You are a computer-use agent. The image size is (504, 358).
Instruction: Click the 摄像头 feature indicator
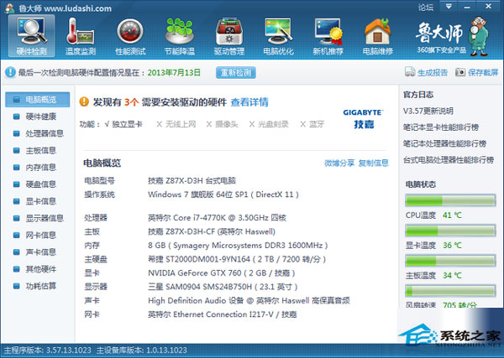(222, 124)
